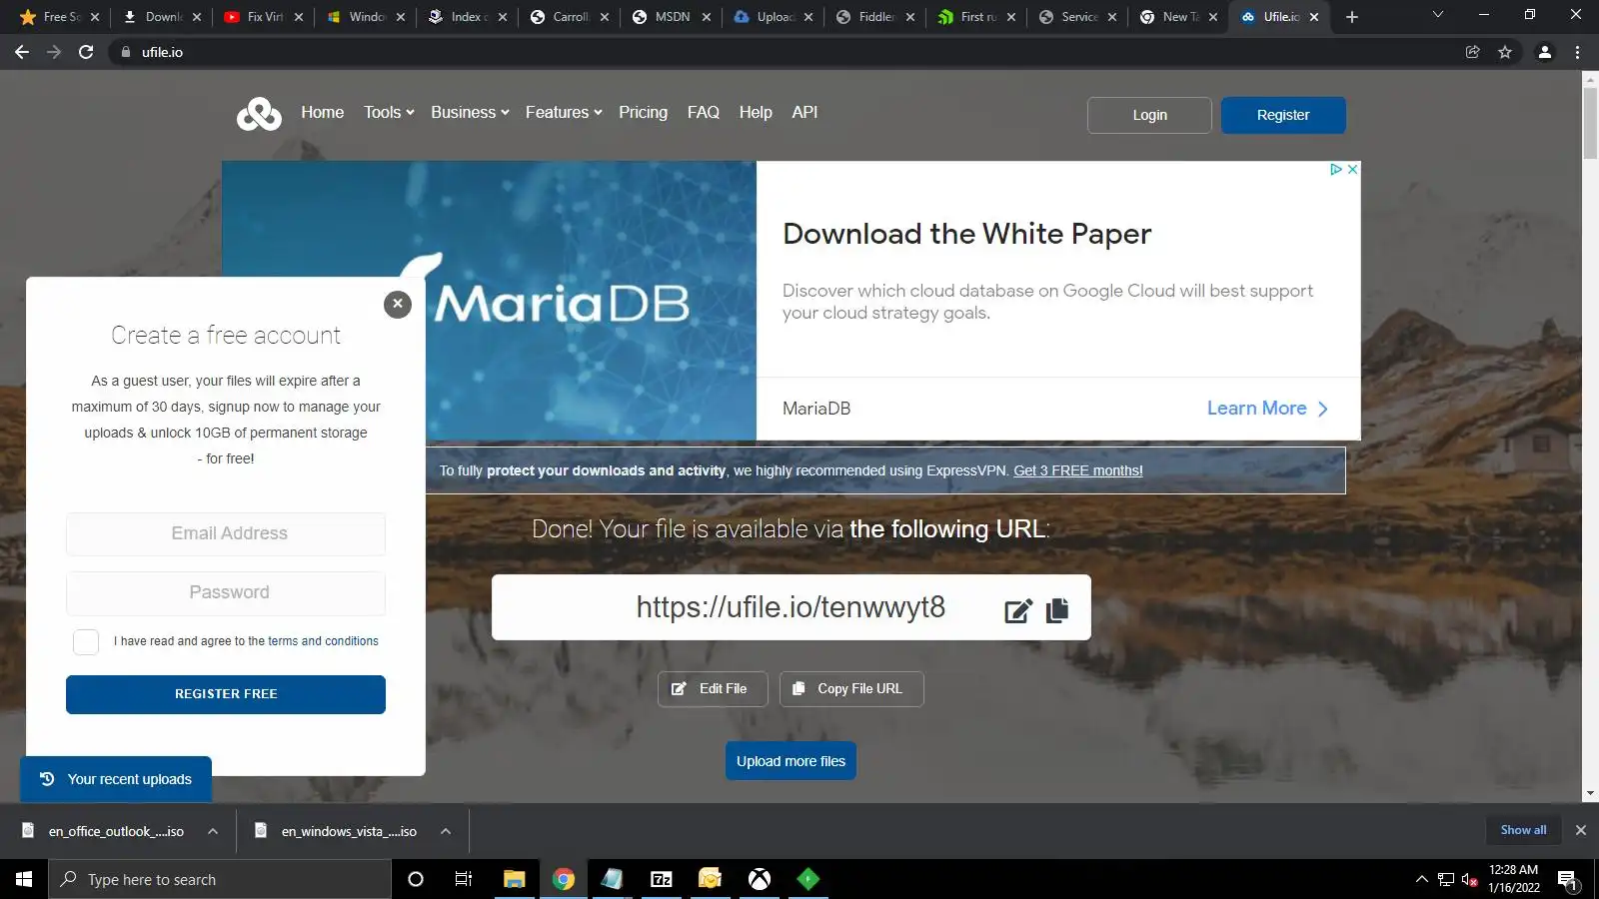
Task: Open the AdChoices info icon on the ad
Action: point(1336,170)
